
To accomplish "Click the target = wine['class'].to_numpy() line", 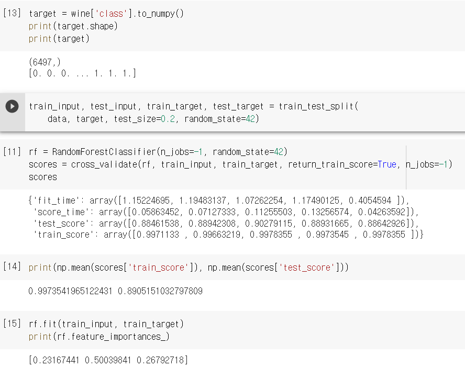I will click(106, 14).
